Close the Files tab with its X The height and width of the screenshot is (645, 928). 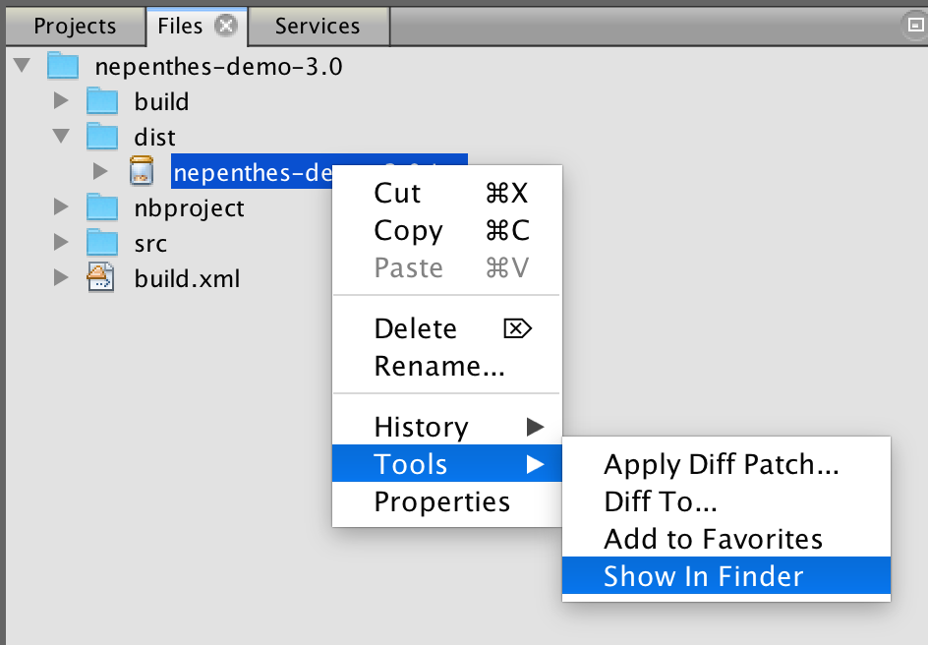[225, 26]
